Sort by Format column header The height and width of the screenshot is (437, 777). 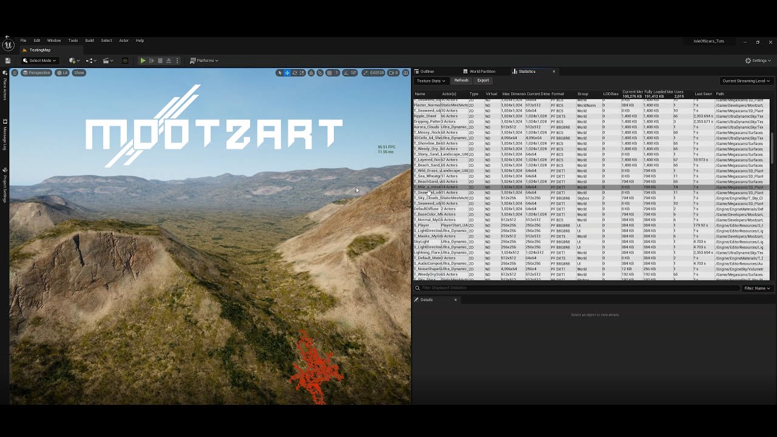(x=557, y=94)
